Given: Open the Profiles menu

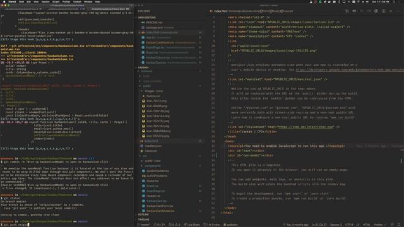Looking at the screenshot, I should coord(66,1).
